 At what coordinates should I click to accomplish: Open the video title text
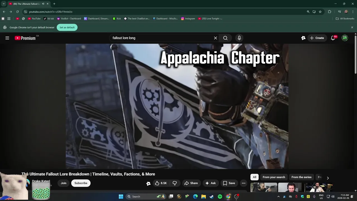[88, 174]
